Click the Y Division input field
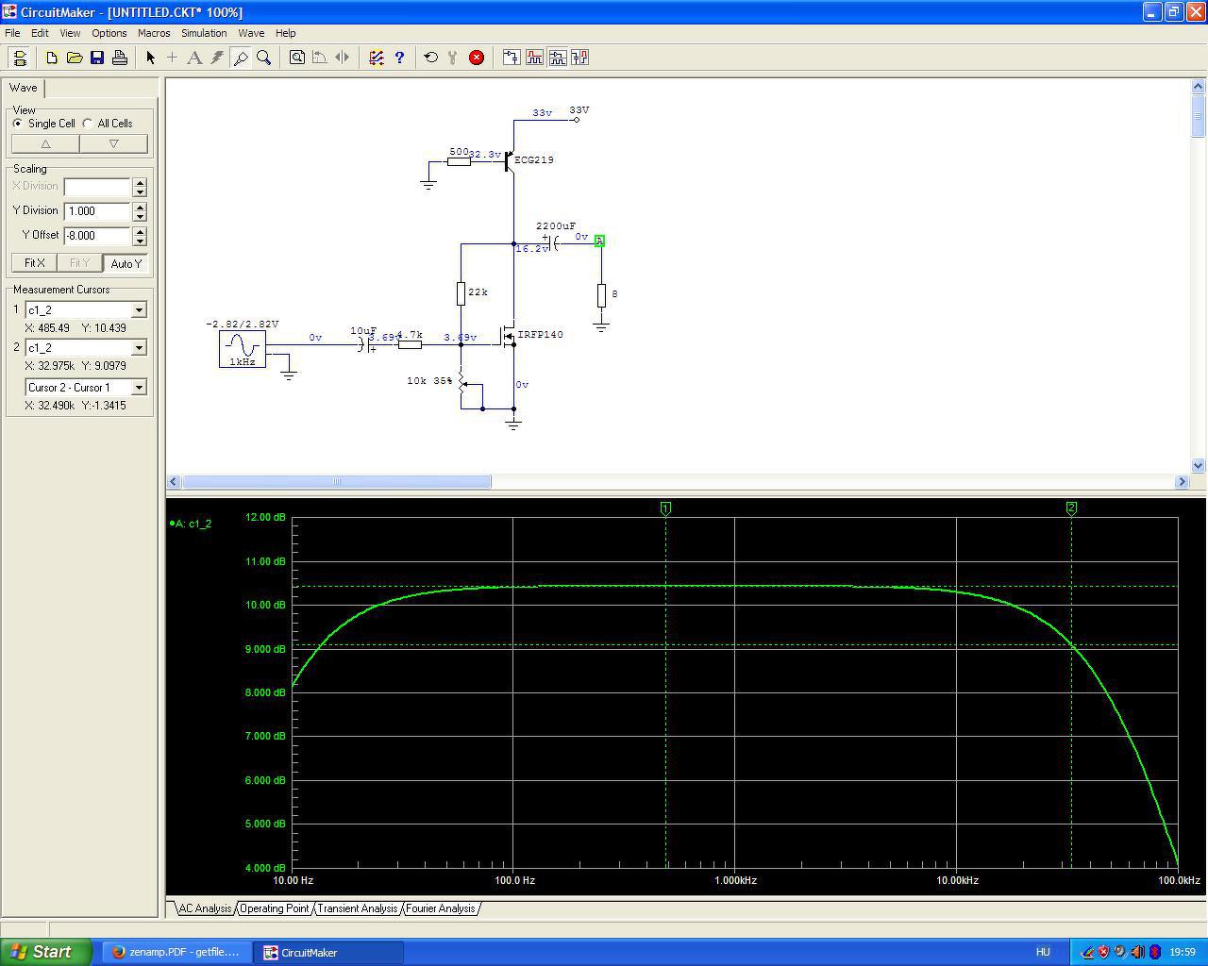 96,211
